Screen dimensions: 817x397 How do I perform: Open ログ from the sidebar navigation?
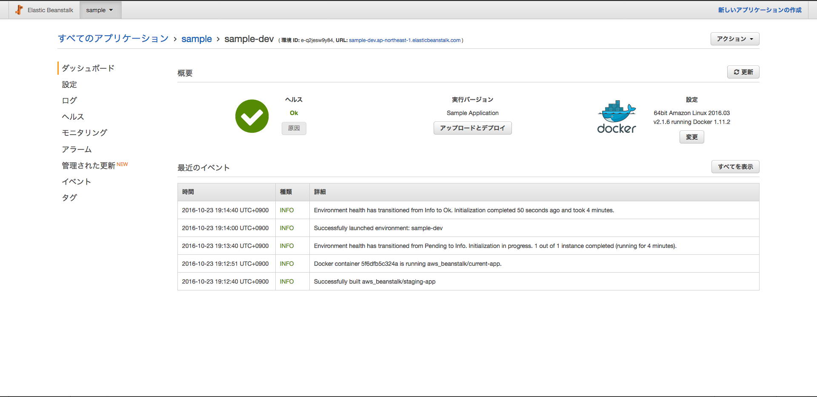click(x=69, y=100)
